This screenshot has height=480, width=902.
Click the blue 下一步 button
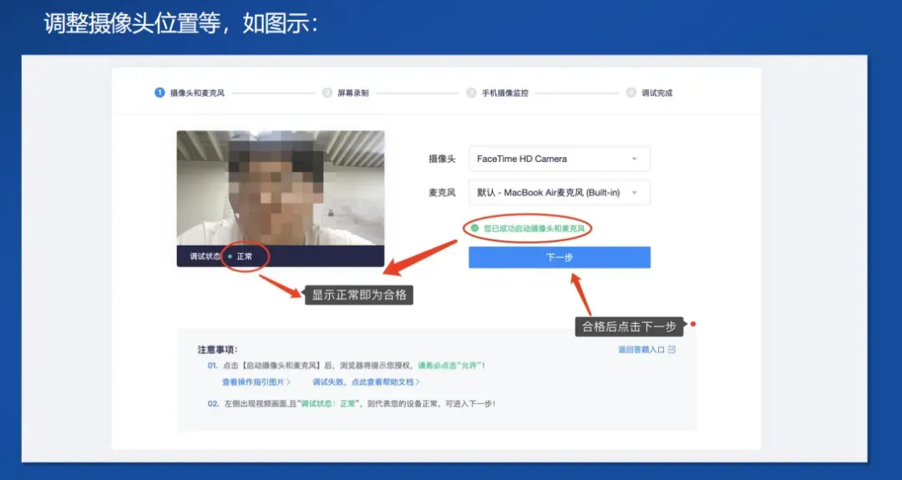click(x=559, y=258)
